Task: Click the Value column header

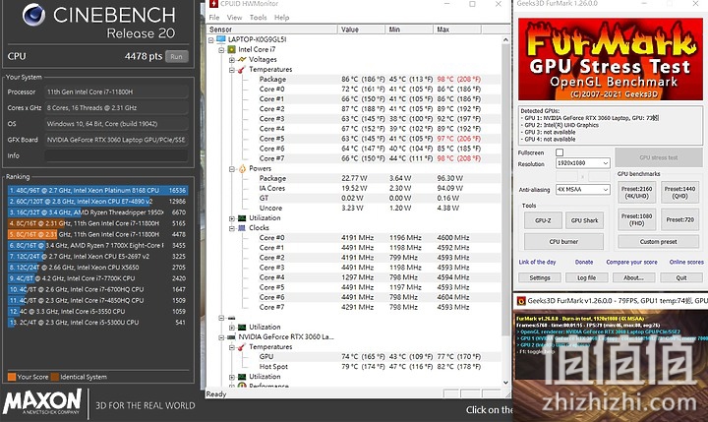Action: pyautogui.click(x=361, y=30)
